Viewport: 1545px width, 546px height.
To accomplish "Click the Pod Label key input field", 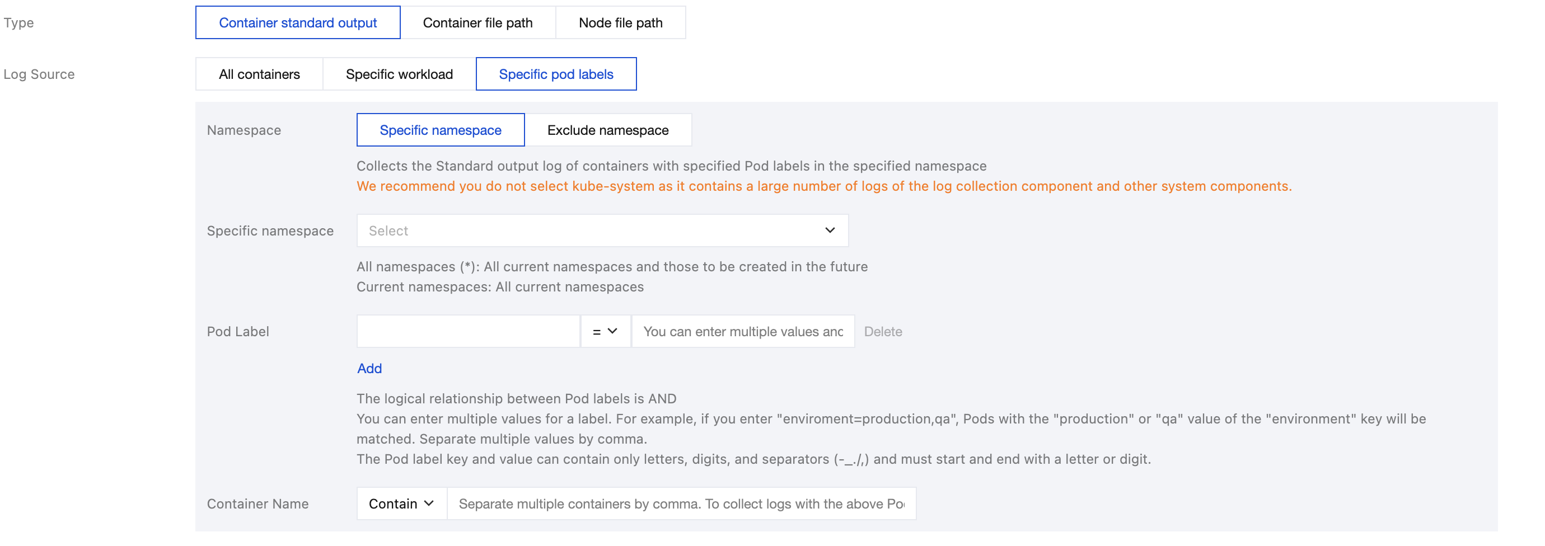I will point(468,331).
